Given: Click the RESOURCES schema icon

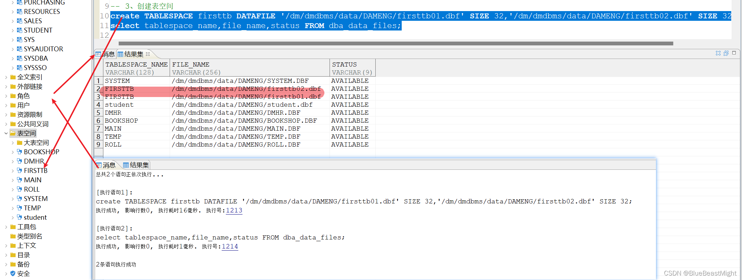Looking at the screenshot, I should [x=19, y=11].
